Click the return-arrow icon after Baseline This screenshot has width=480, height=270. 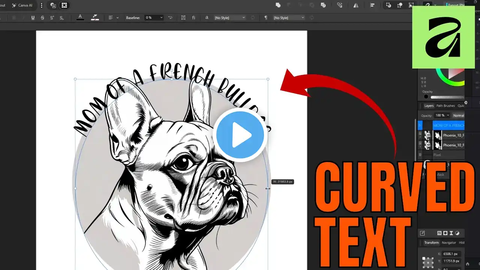170,18
